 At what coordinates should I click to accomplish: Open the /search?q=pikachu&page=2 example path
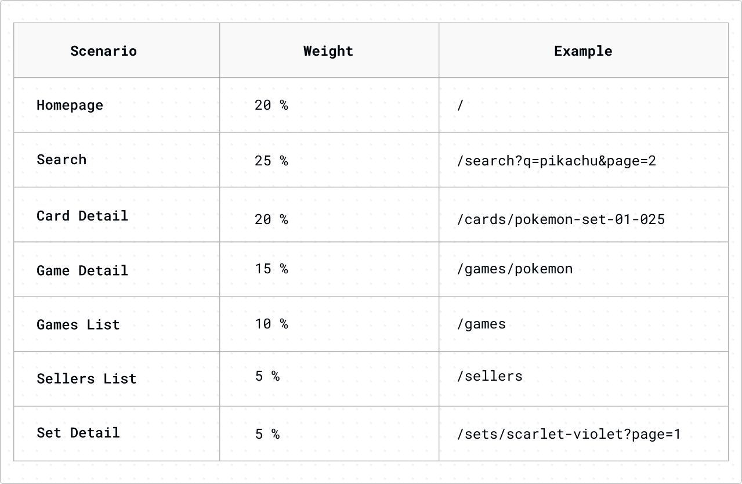pyautogui.click(x=556, y=160)
